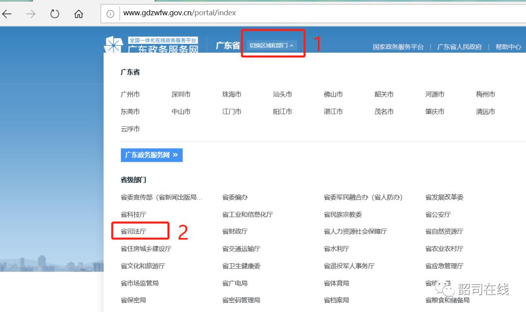Open 省发展改革委 department
The width and height of the screenshot is (526, 312).
(x=444, y=197)
